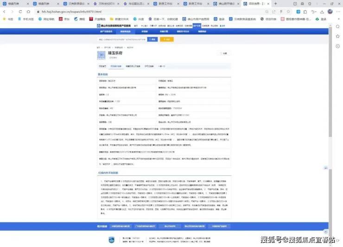Switch to the second browser tab
Viewport: 343px width, 247px height.
click(45, 4)
